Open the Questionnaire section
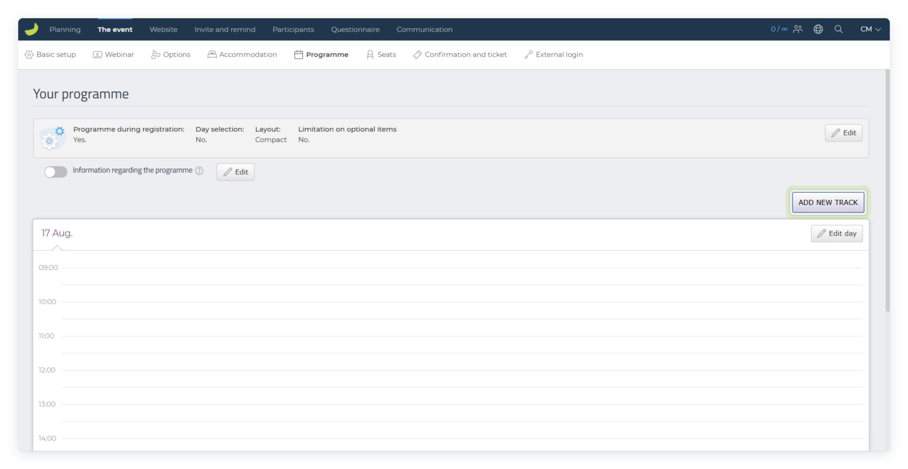Viewport: 908px width, 469px height. (355, 29)
